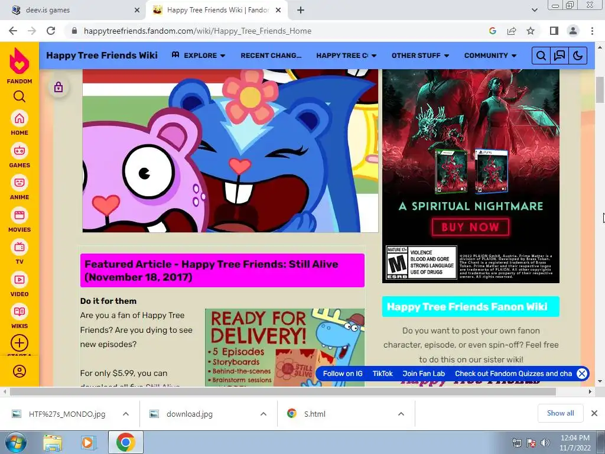The height and width of the screenshot is (454, 605).
Task: Click the page lock icon
Action: (58, 87)
